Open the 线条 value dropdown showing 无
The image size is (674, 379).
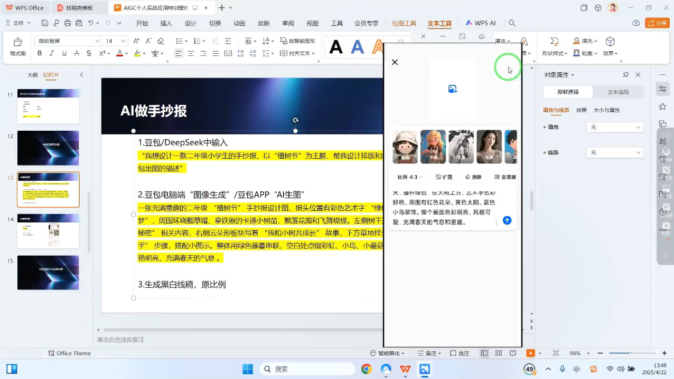tap(615, 152)
